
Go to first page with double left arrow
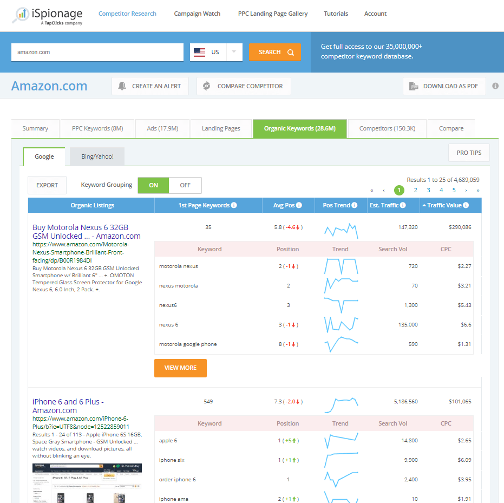point(371,190)
